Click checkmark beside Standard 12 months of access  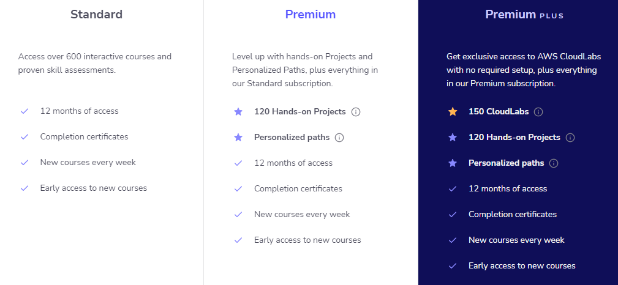24,111
